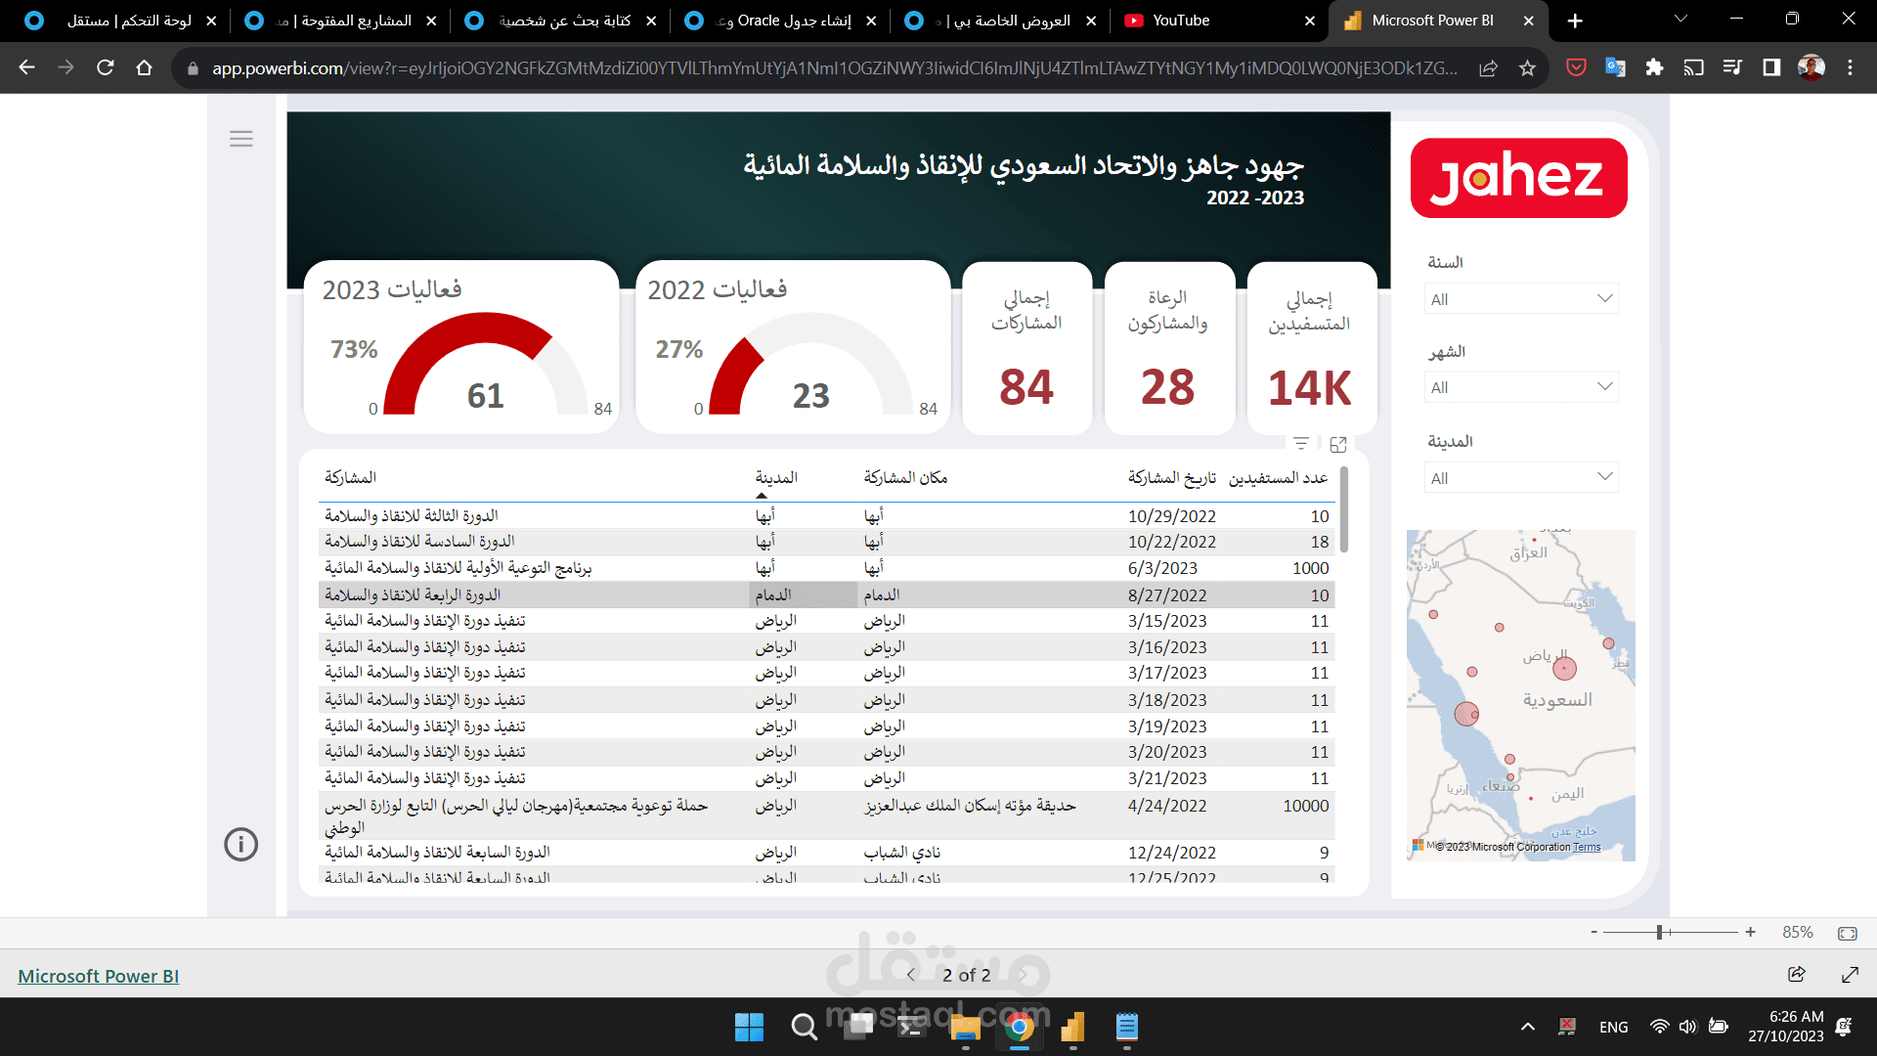Open Chrome extensions puzzle icon
This screenshot has height=1056, width=1877.
click(1654, 67)
